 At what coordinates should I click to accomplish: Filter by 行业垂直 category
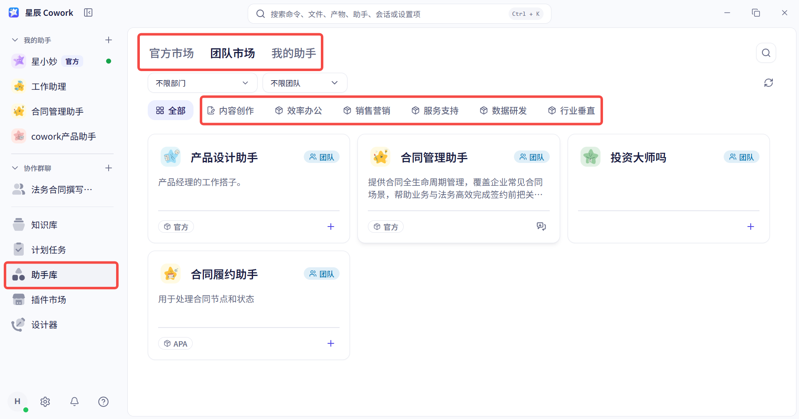(571, 111)
